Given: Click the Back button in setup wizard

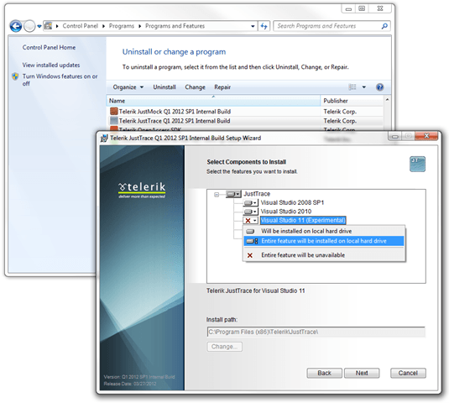Looking at the screenshot, I should point(324,374).
